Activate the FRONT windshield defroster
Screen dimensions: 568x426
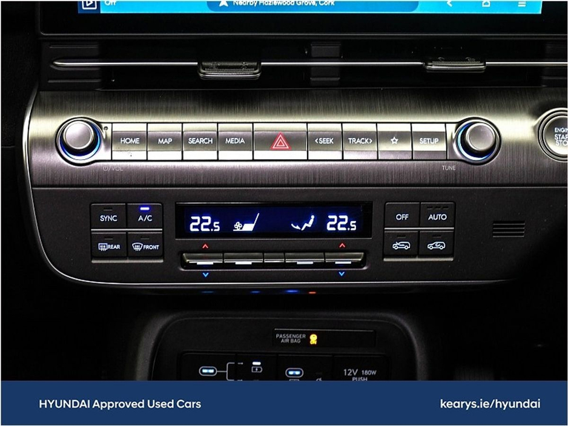(145, 246)
